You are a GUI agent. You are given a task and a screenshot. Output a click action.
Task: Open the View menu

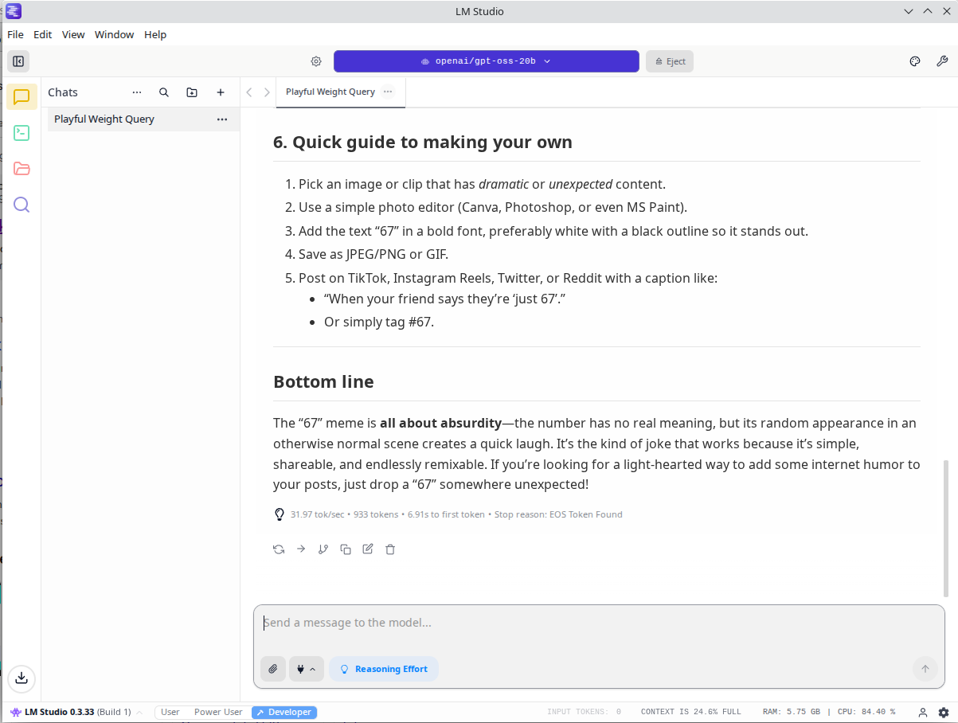click(x=73, y=35)
